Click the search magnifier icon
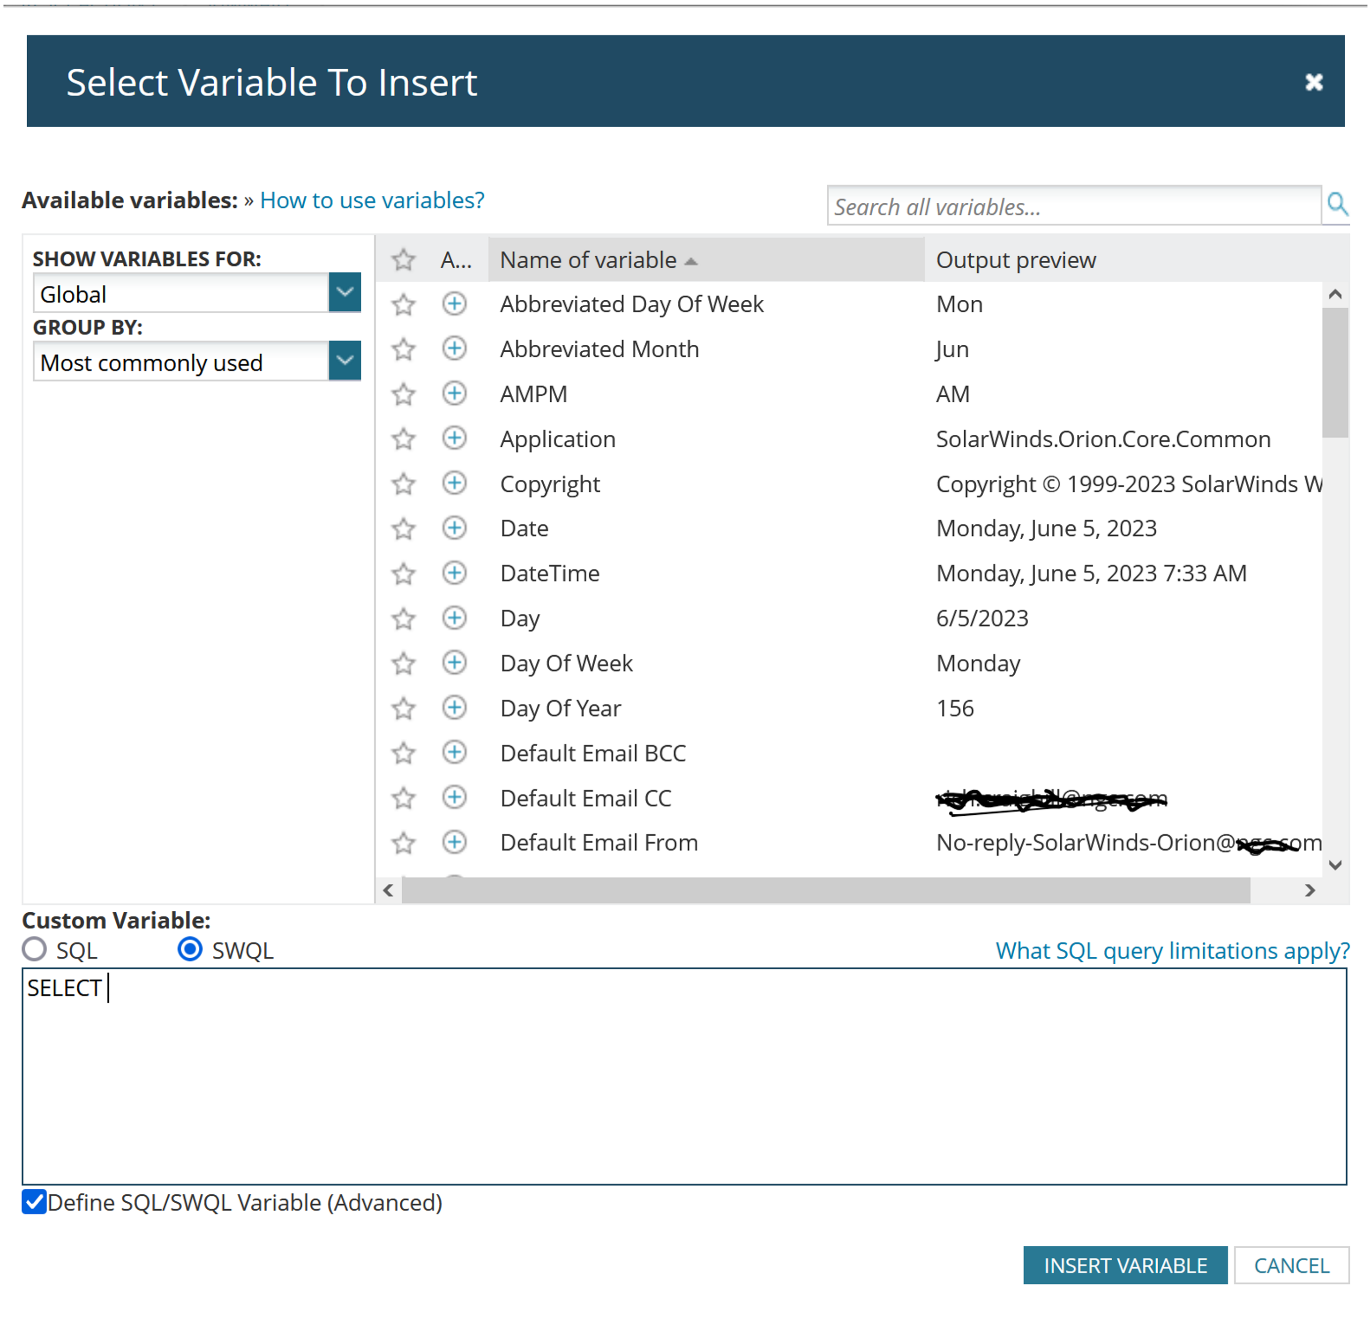 (x=1336, y=204)
